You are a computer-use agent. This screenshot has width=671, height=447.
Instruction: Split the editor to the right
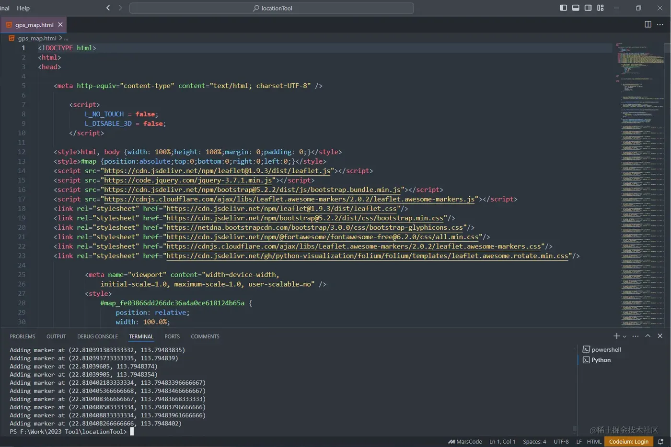[x=648, y=24]
